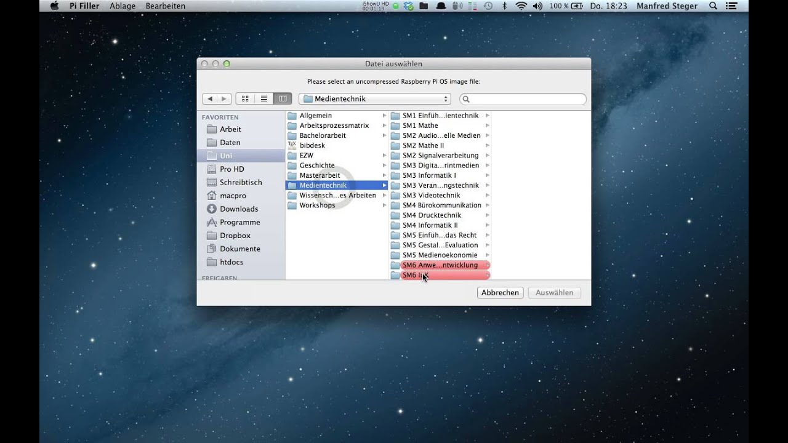Viewport: 788px width, 443px height.
Task: Expand the SM3 Digita...rintmedien folder arrow
Action: pos(487,166)
